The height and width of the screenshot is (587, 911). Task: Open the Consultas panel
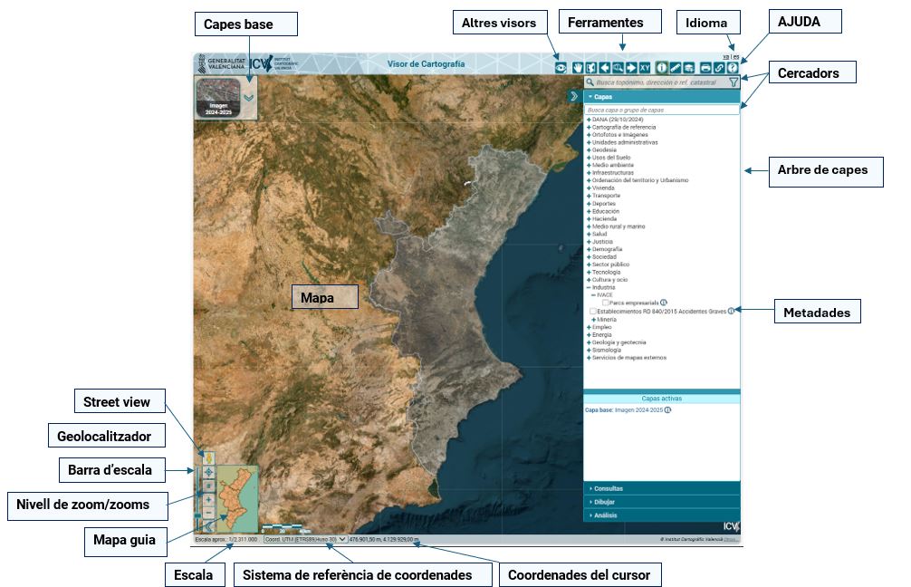tap(608, 488)
